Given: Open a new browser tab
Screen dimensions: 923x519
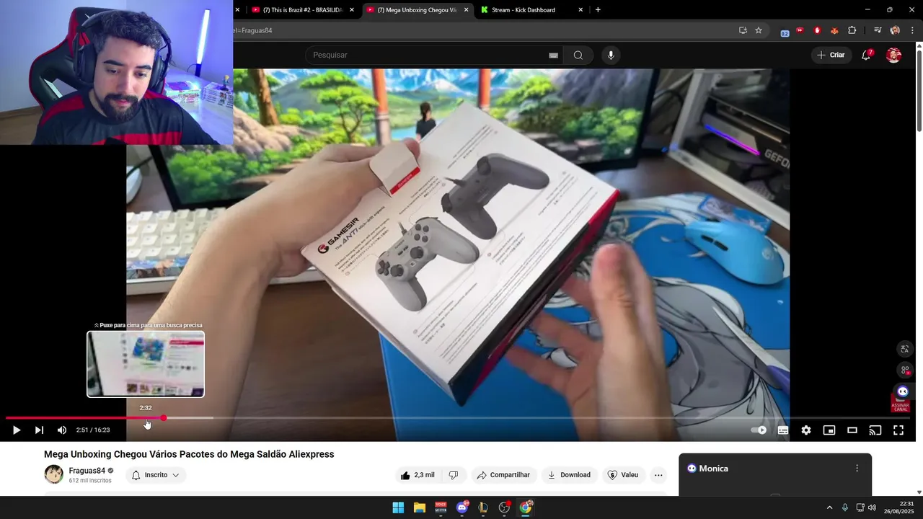Looking at the screenshot, I should point(598,10).
